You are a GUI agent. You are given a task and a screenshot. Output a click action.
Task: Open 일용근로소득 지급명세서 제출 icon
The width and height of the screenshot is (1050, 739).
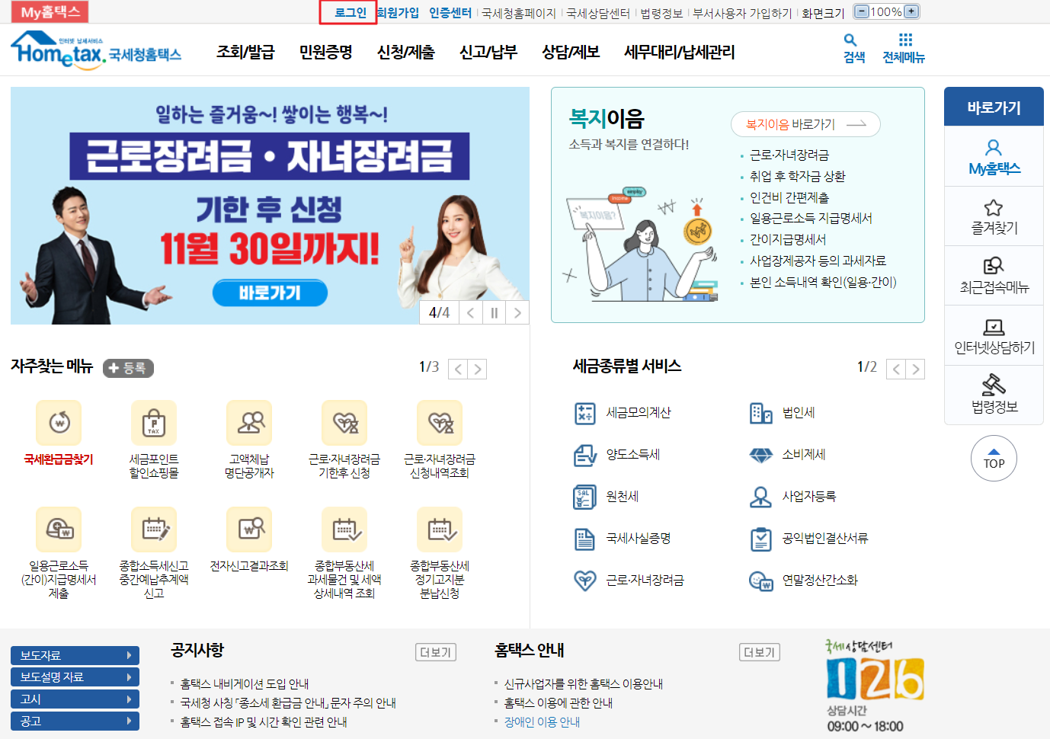click(59, 529)
